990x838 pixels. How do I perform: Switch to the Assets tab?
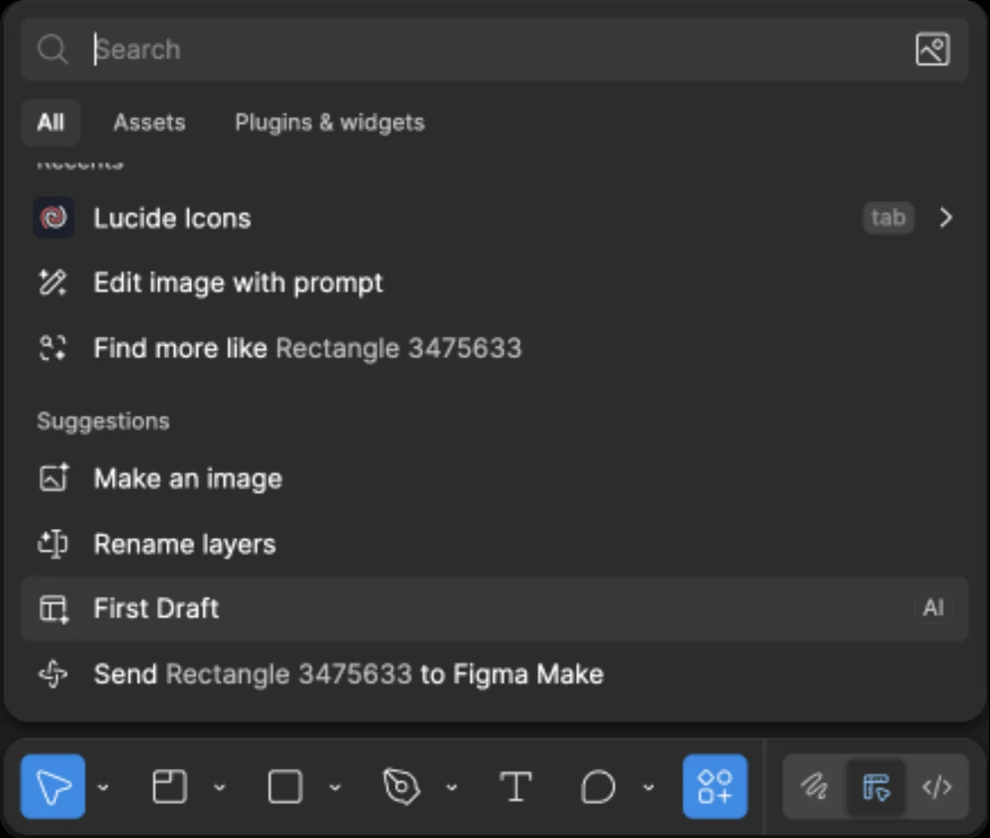(149, 122)
